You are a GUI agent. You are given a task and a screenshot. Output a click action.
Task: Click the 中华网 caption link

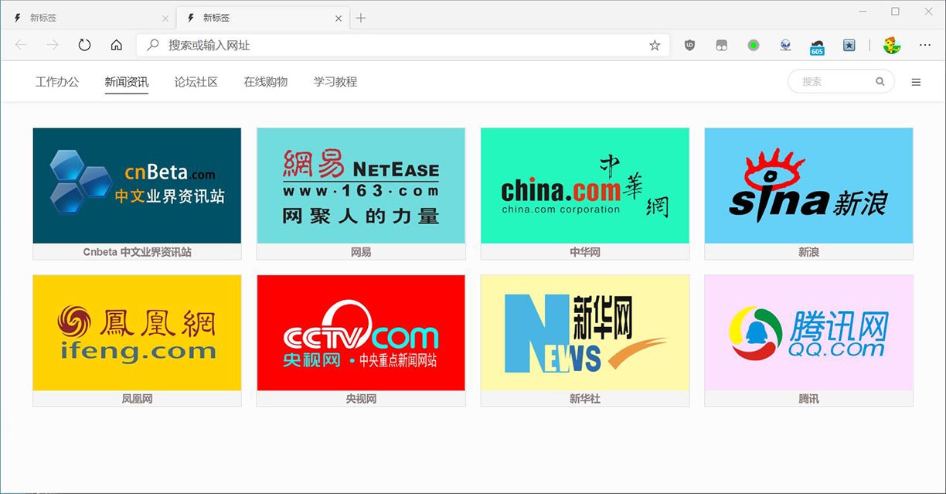[585, 252]
